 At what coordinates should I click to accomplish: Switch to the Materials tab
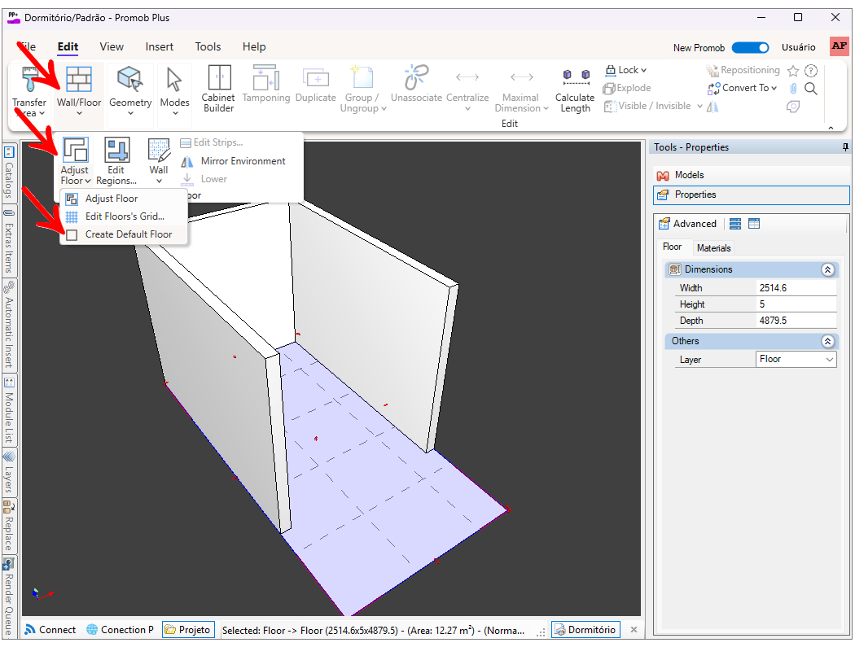pyautogui.click(x=713, y=247)
